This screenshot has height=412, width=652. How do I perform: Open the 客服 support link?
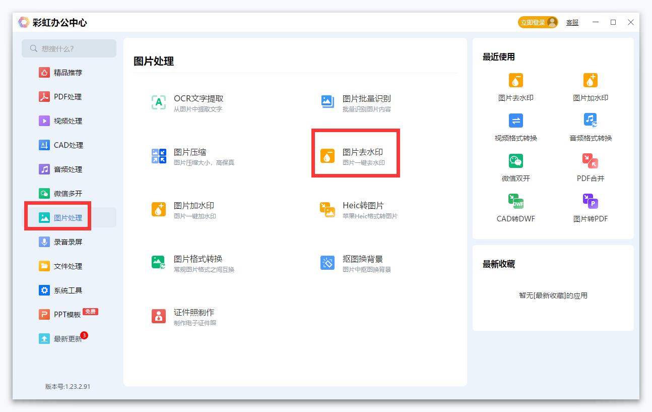(x=572, y=23)
